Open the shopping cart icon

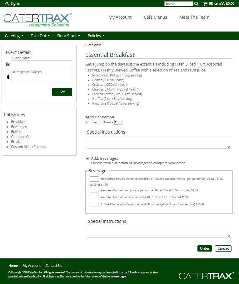(206, 4)
